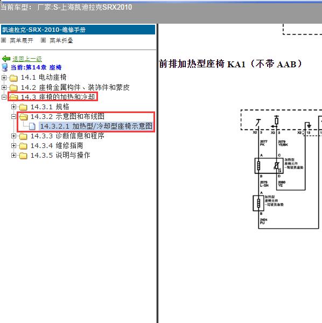This screenshot has height=323, width=322.
Task: Click the open folder icon for 14.3
Action: point(13,97)
